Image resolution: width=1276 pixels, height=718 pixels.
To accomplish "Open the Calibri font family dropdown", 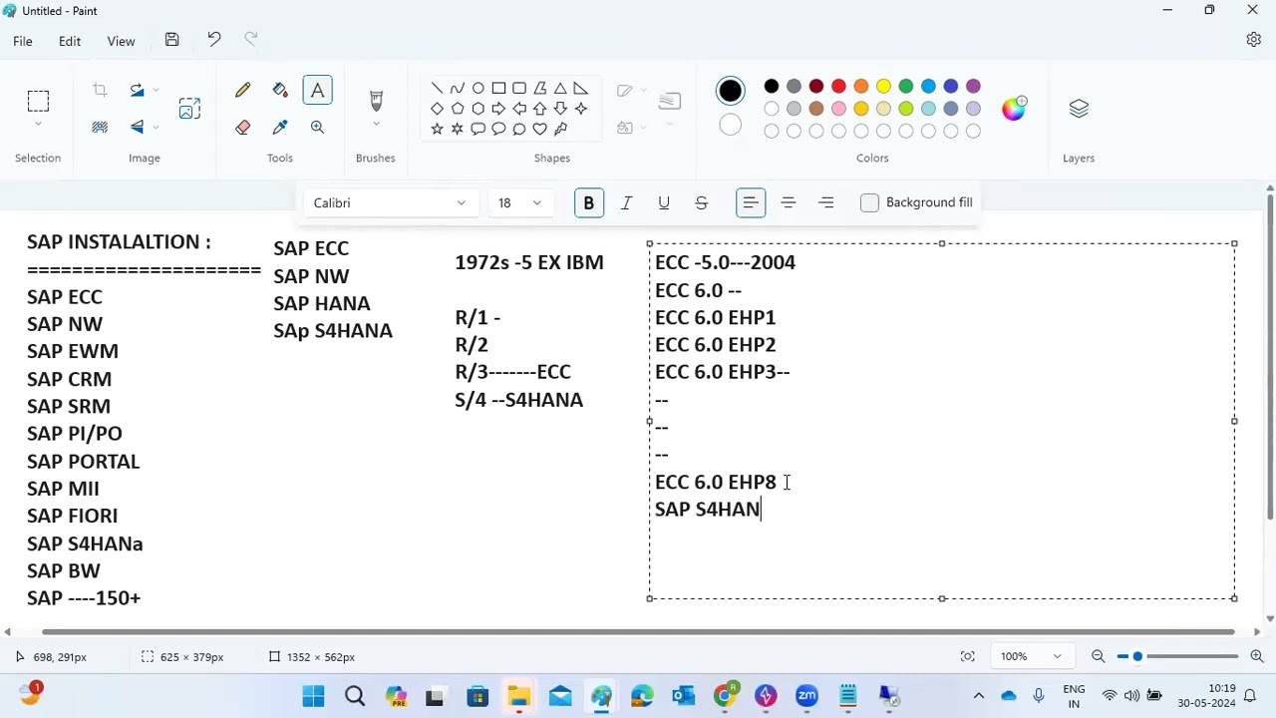I will tap(391, 202).
